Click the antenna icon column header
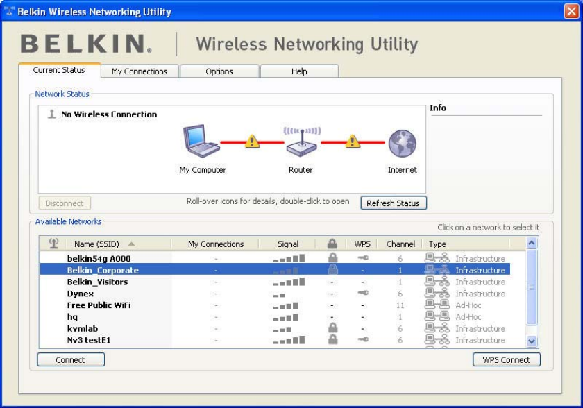Viewport: 583px width, 408px height. (x=53, y=244)
